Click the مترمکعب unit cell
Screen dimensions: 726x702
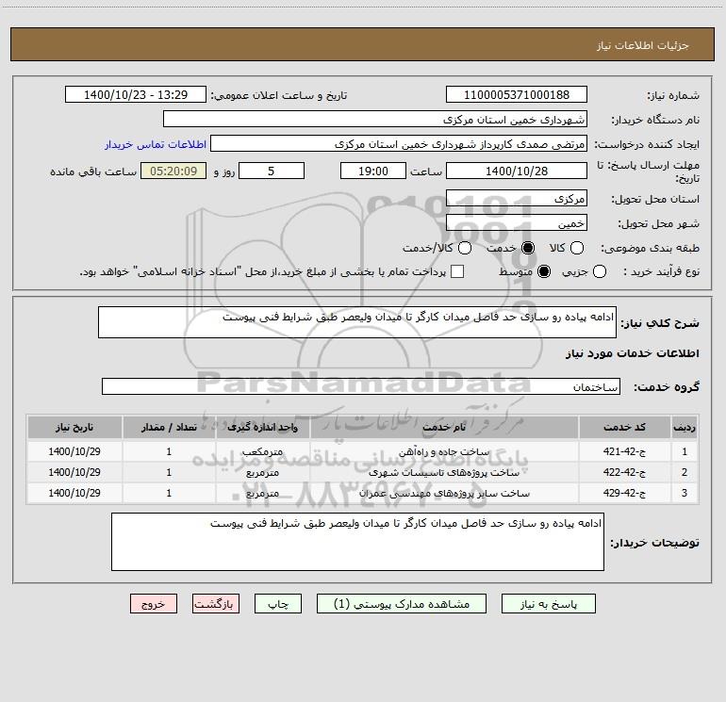[262, 451]
